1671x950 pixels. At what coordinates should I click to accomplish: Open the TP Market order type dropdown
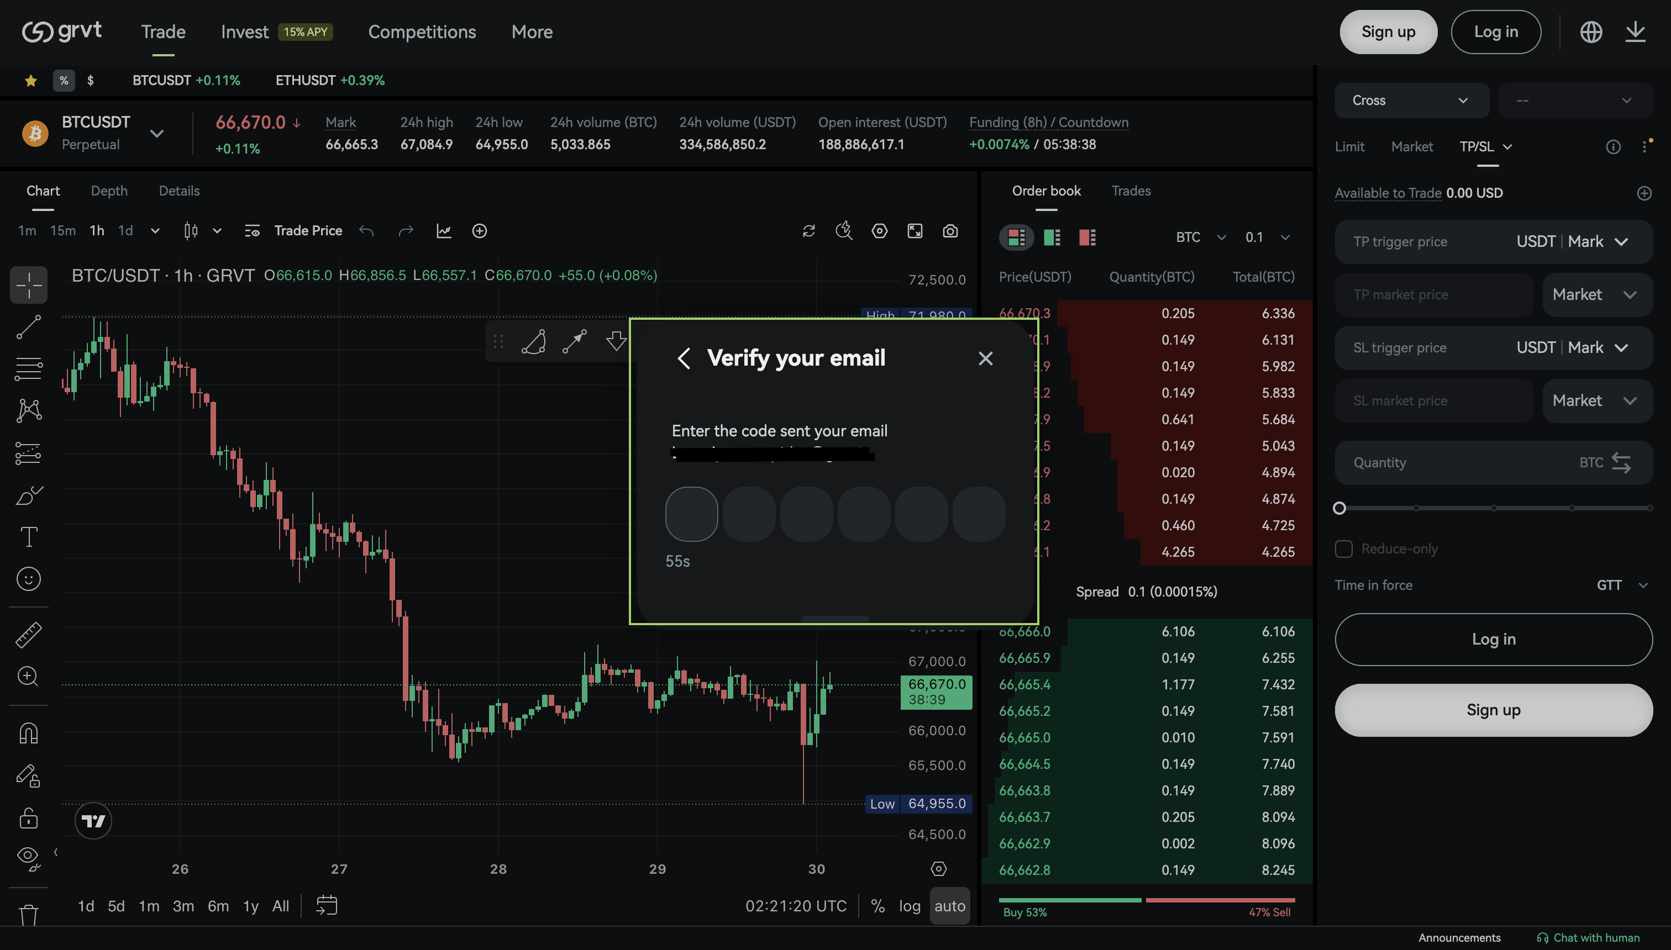(x=1598, y=295)
